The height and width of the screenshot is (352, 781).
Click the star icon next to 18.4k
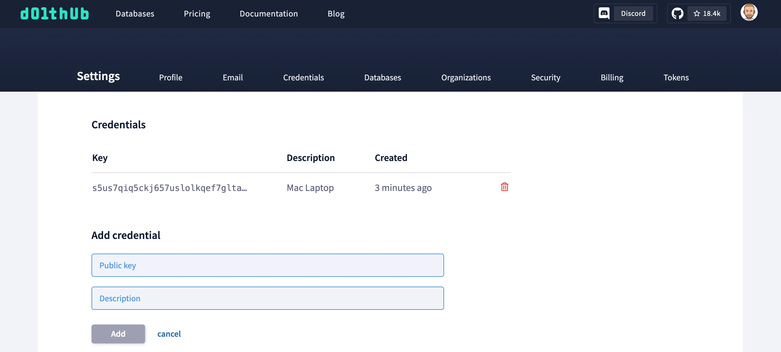tap(697, 13)
